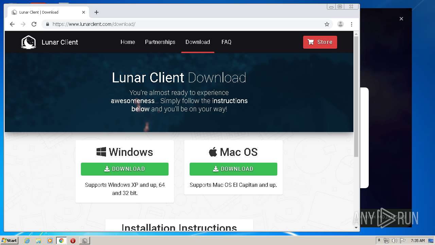This screenshot has height=245, width=435.
Task: Open the Store via its cart button
Action: [x=320, y=42]
